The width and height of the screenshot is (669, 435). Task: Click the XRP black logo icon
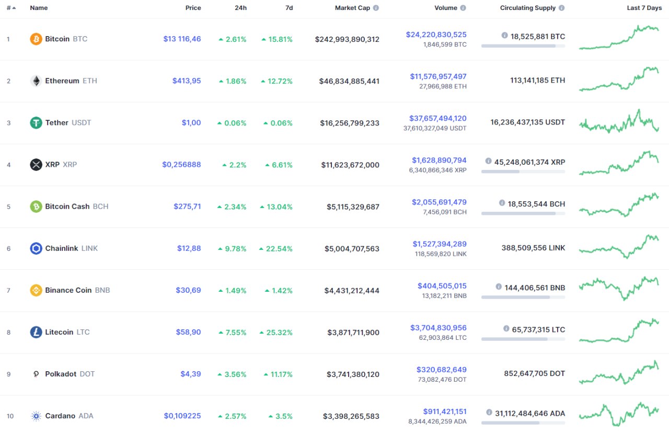36,165
